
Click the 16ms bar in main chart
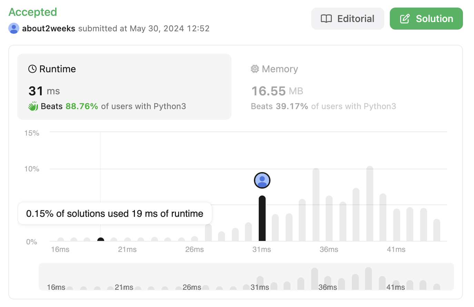point(61,240)
